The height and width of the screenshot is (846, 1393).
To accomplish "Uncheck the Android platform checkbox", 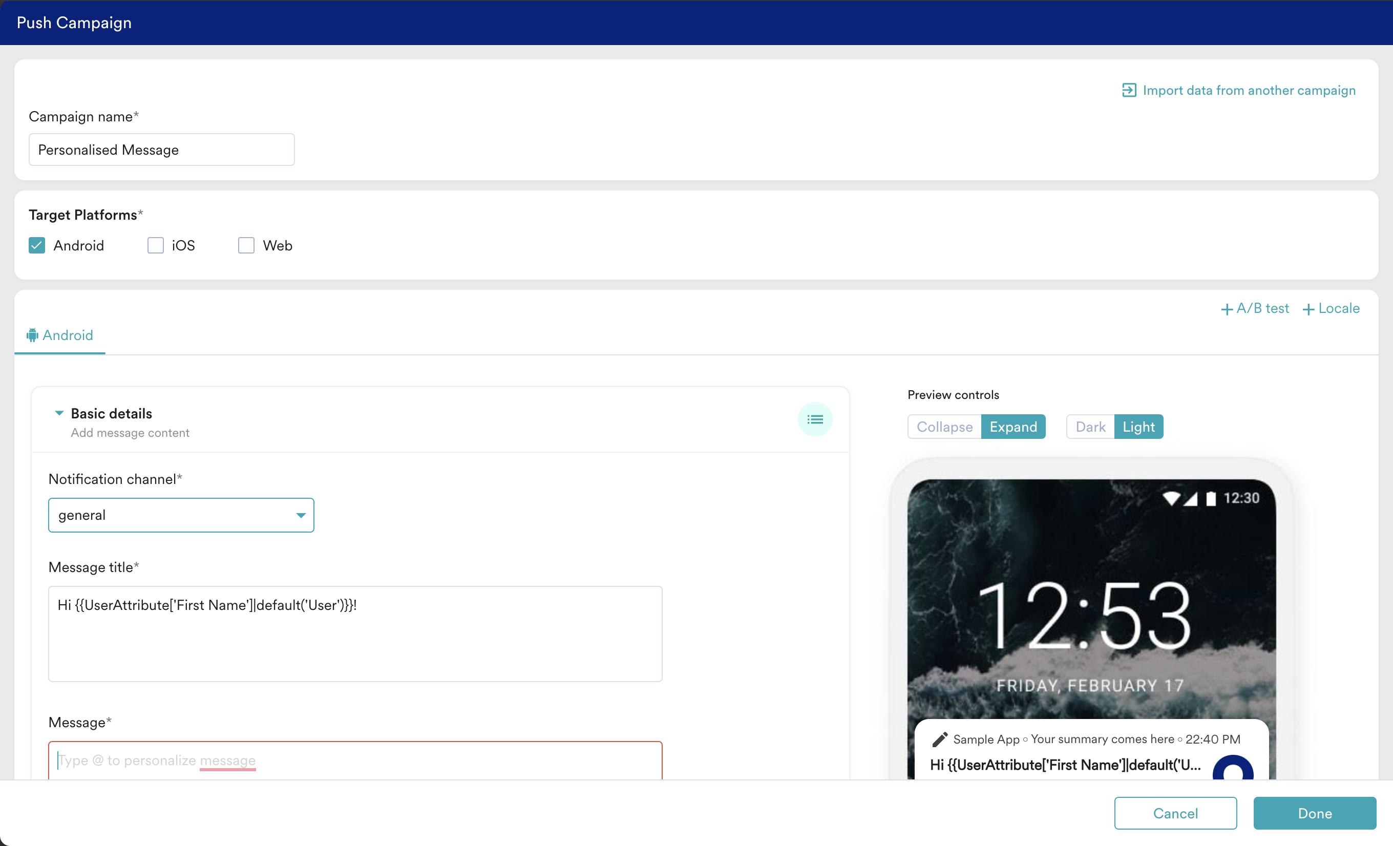I will 37,245.
